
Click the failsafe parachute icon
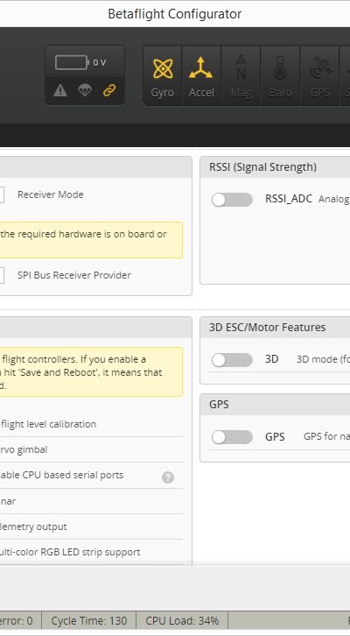(x=85, y=90)
